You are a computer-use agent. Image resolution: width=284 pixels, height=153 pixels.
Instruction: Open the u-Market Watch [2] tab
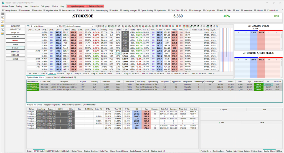point(68,77)
